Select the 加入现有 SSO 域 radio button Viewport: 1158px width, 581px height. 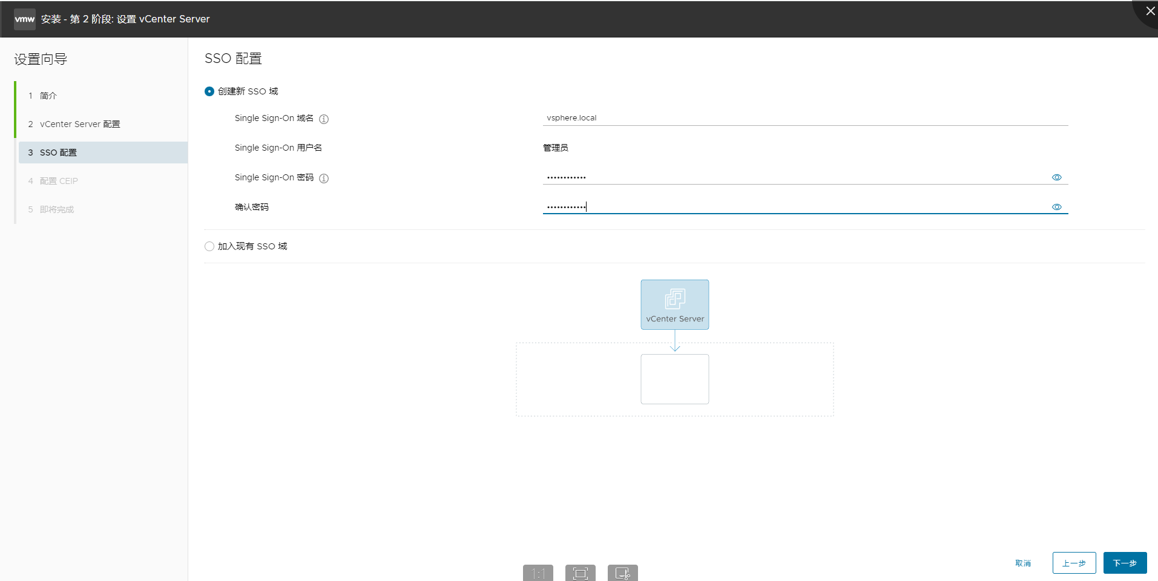209,246
